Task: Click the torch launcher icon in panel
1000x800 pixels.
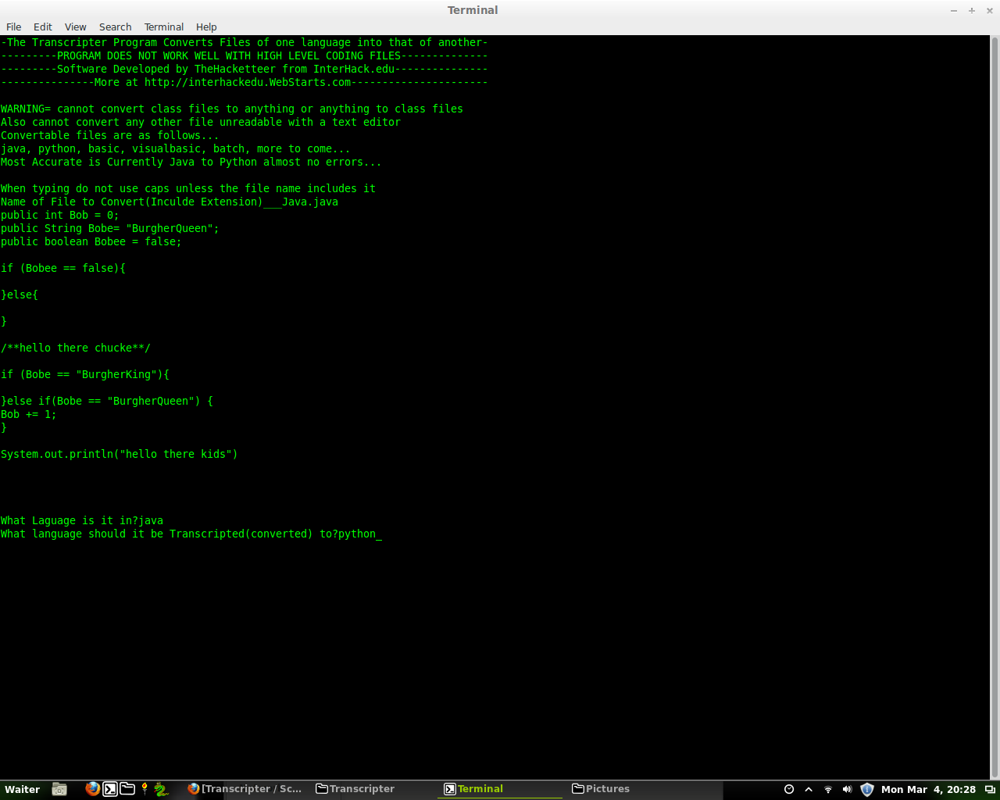Action: [145, 789]
